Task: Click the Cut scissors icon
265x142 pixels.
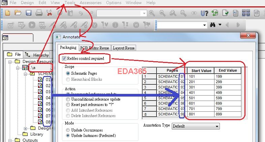Action: click(x=49, y=13)
